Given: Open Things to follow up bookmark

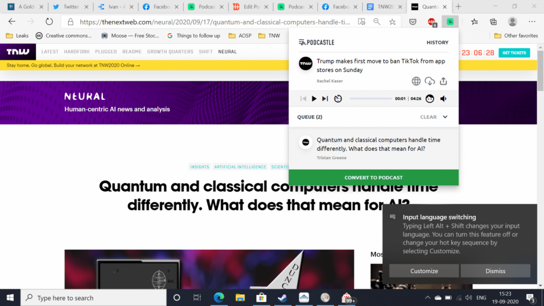Looking at the screenshot, I should [193, 36].
